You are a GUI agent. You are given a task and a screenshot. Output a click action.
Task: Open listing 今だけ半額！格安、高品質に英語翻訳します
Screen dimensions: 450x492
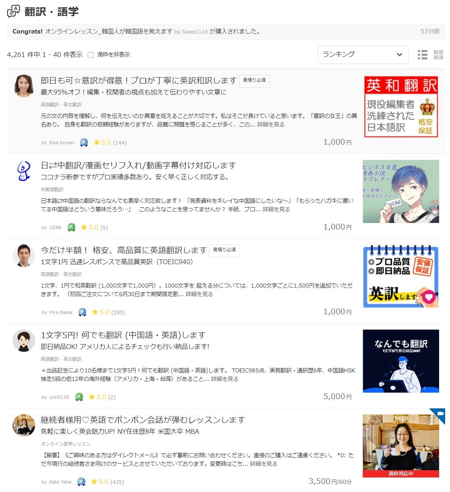124,250
